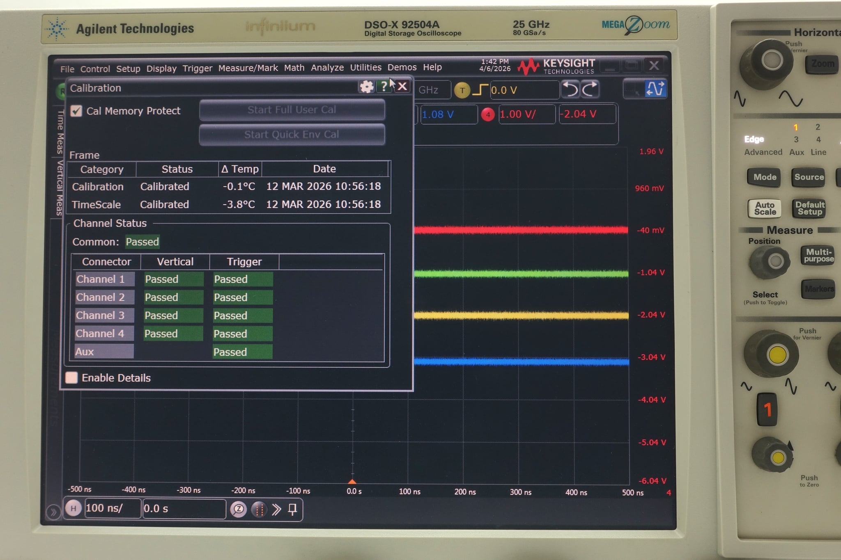Close the Calibration dialog

pos(402,86)
